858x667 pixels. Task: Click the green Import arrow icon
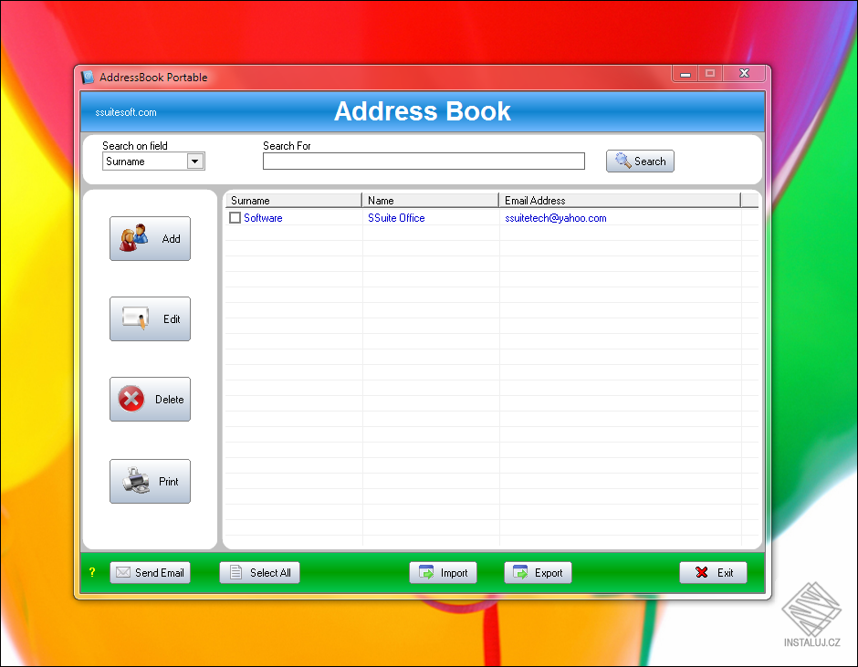[x=427, y=572]
